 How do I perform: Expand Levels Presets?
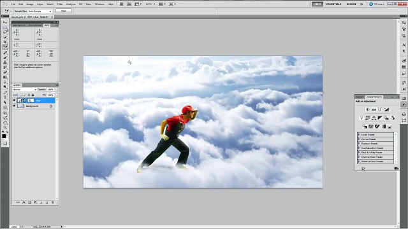click(359, 135)
